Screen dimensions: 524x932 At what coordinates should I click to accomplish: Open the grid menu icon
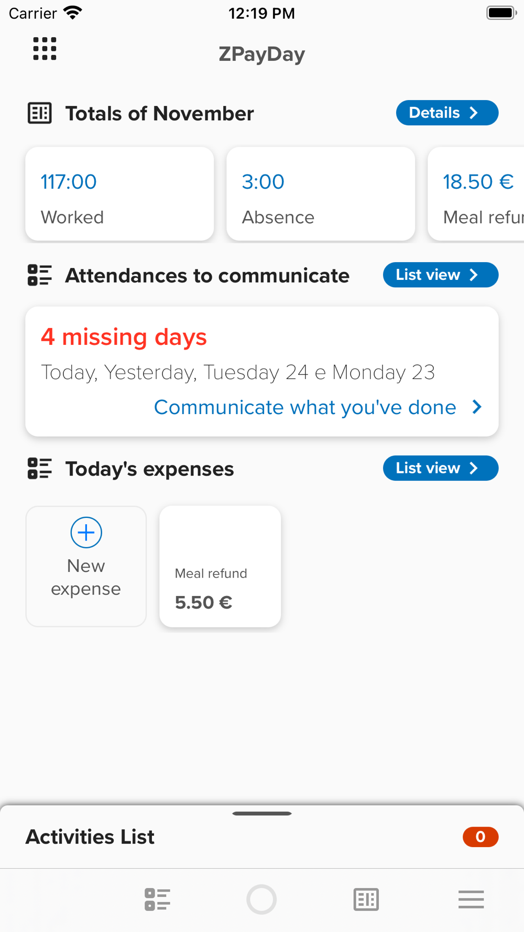45,49
